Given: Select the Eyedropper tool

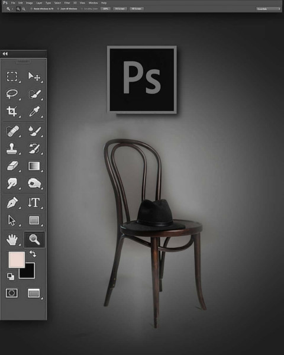Looking at the screenshot, I should [34, 111].
